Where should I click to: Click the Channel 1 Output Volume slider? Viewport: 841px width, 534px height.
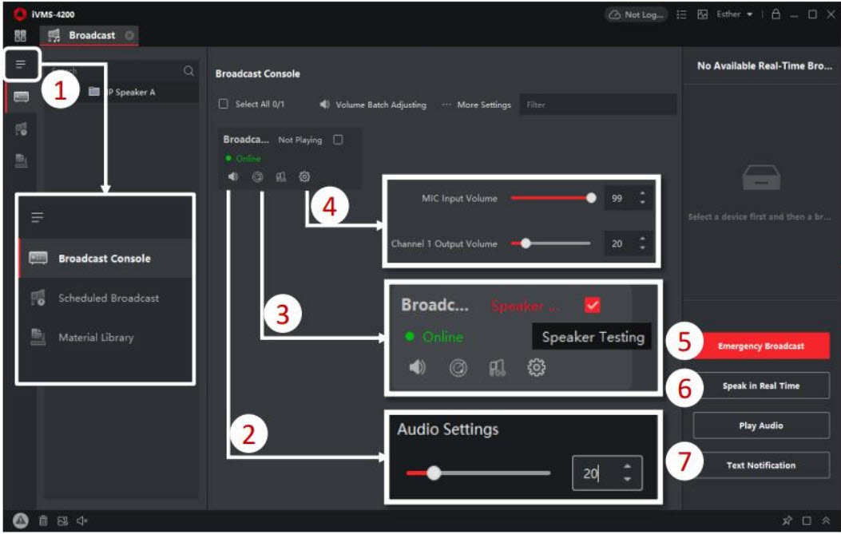(x=551, y=243)
